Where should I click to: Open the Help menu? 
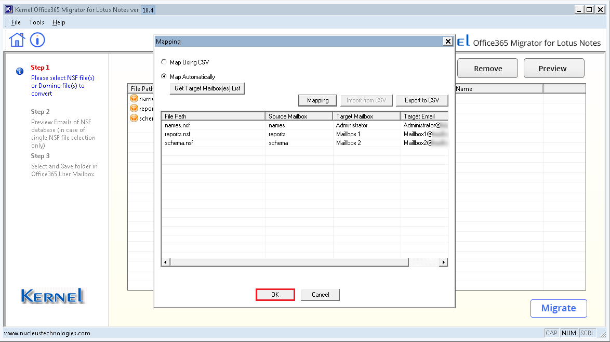pyautogui.click(x=59, y=22)
